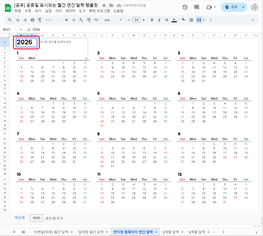The width and height of the screenshot is (263, 236).
Task: Toggle italic formatting
Action: coord(159,20)
